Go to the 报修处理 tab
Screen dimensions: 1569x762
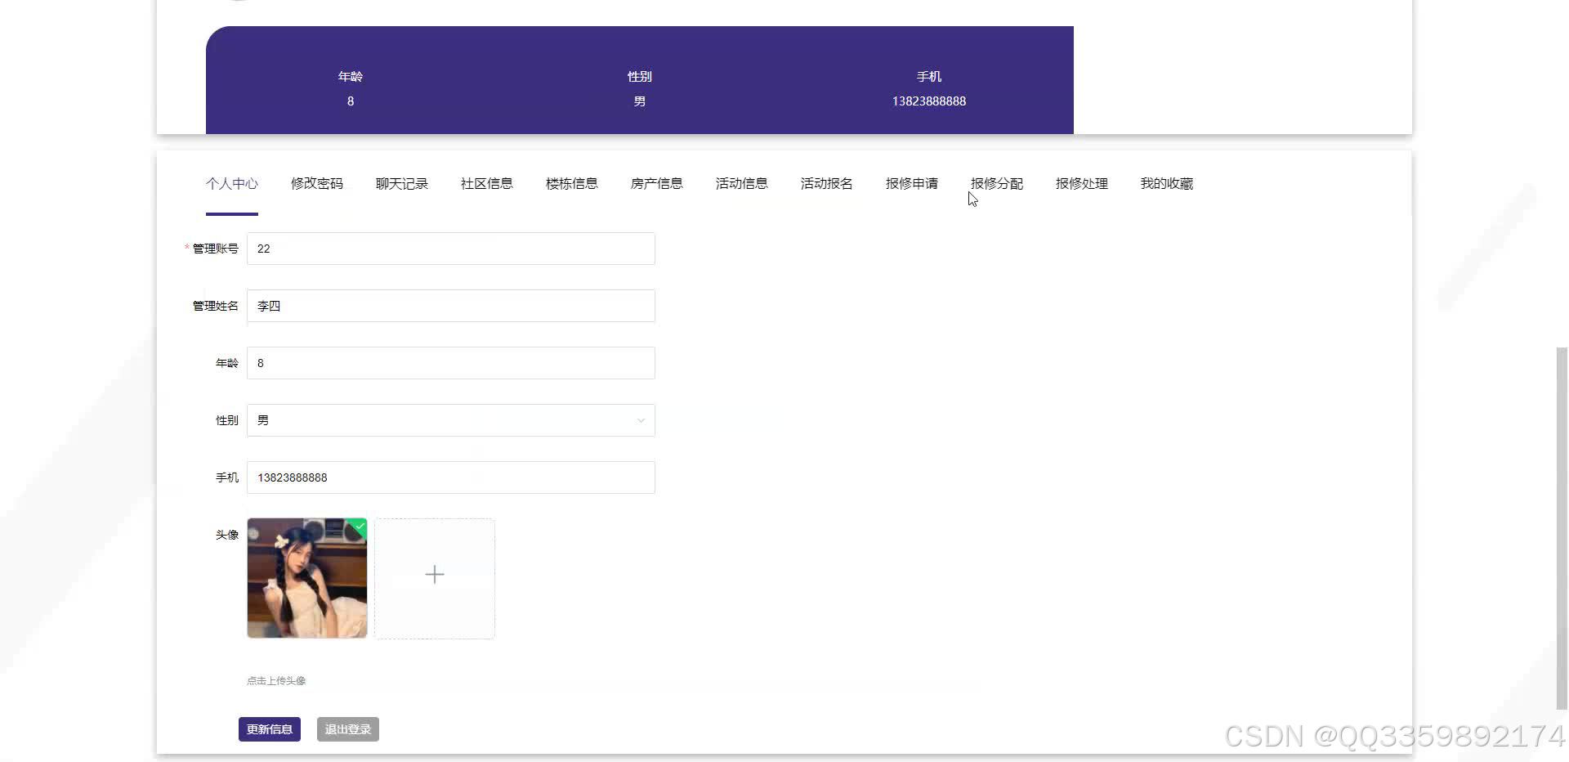point(1082,184)
